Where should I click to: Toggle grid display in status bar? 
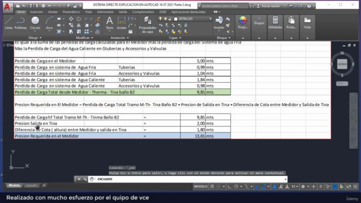click(212, 187)
